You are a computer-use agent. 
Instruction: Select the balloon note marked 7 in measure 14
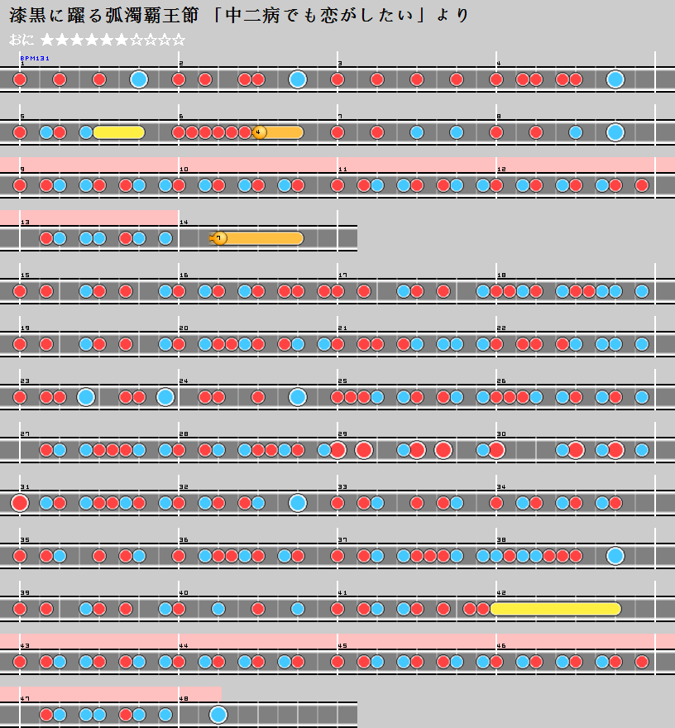pyautogui.click(x=256, y=238)
